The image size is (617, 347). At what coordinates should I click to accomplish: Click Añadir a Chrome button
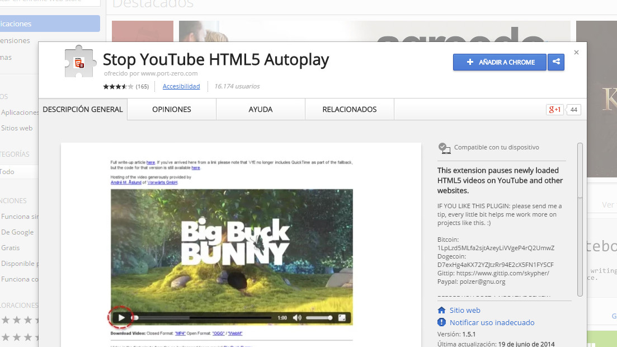coord(500,62)
